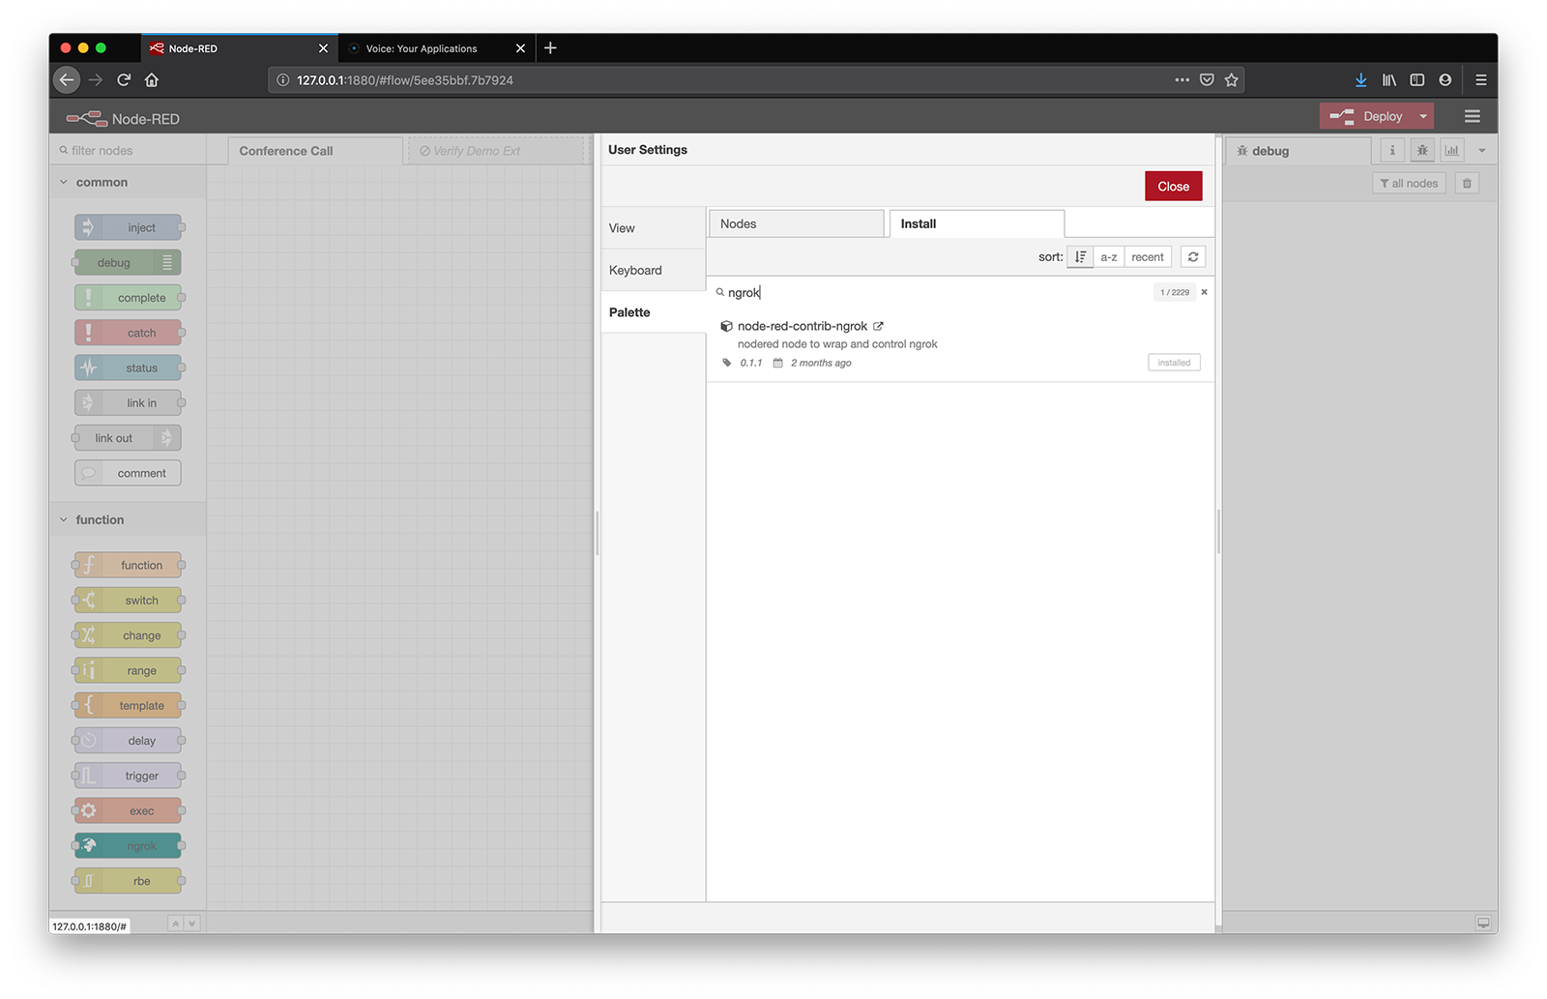Open the Firefox hamburger menu

coord(1480,80)
